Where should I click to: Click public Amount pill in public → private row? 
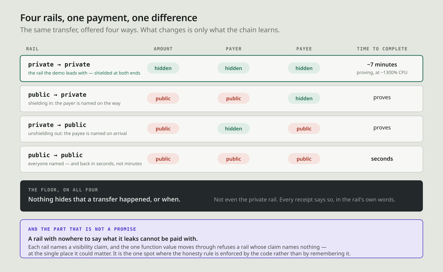pyautogui.click(x=163, y=98)
